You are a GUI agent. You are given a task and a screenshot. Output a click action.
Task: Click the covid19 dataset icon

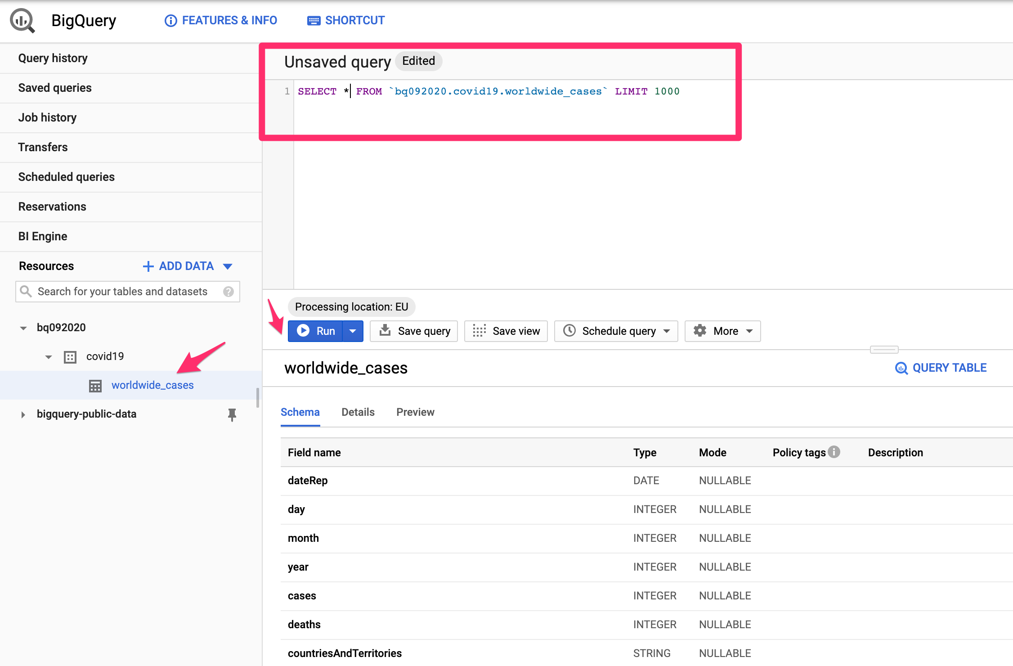pos(70,357)
